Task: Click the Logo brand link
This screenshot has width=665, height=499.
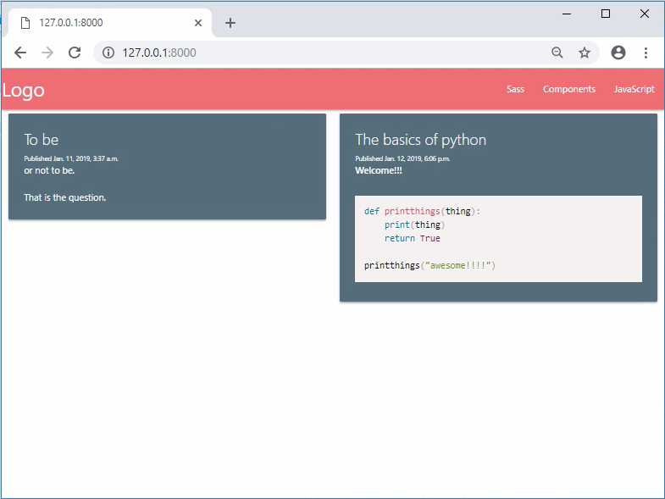Action: click(24, 90)
